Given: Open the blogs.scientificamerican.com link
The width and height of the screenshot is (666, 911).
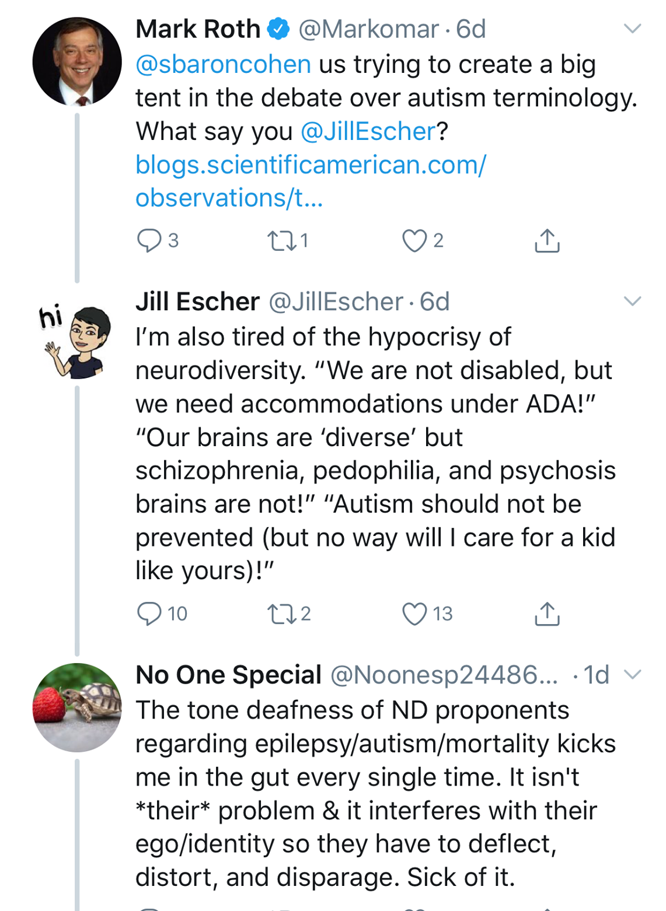Looking at the screenshot, I should [x=310, y=165].
